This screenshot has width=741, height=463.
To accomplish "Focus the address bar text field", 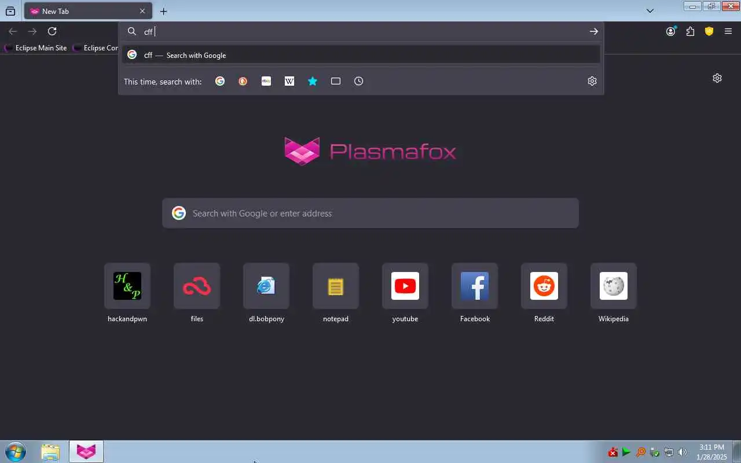I will point(362,31).
